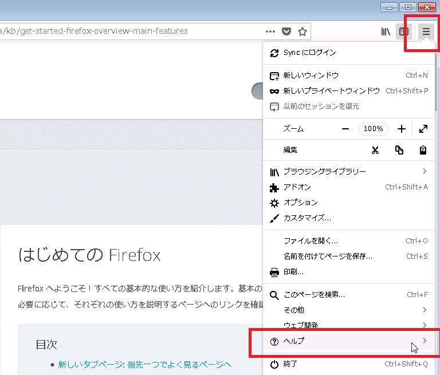
Task: Toggle the sidebar toolbar icon
Action: click(403, 31)
